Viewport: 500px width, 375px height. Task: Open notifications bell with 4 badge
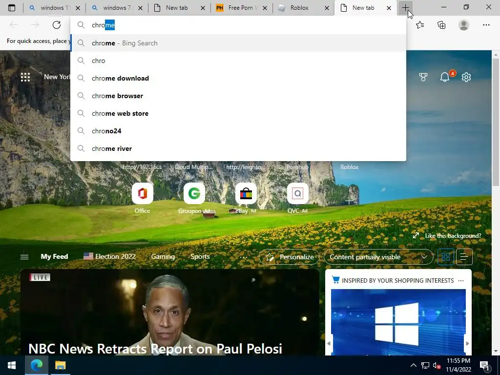click(445, 77)
